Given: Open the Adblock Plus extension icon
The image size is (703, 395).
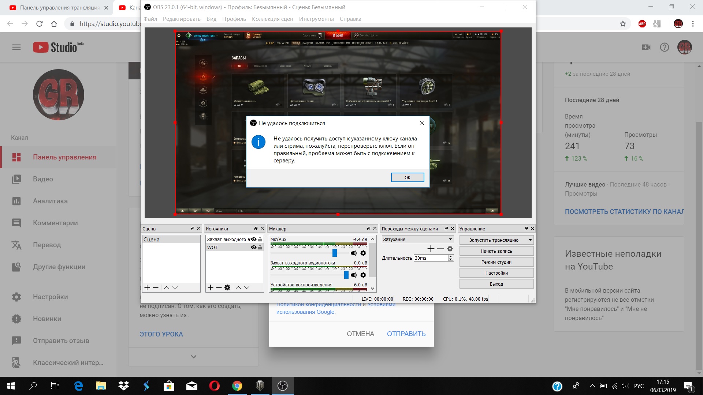Looking at the screenshot, I should click(642, 24).
